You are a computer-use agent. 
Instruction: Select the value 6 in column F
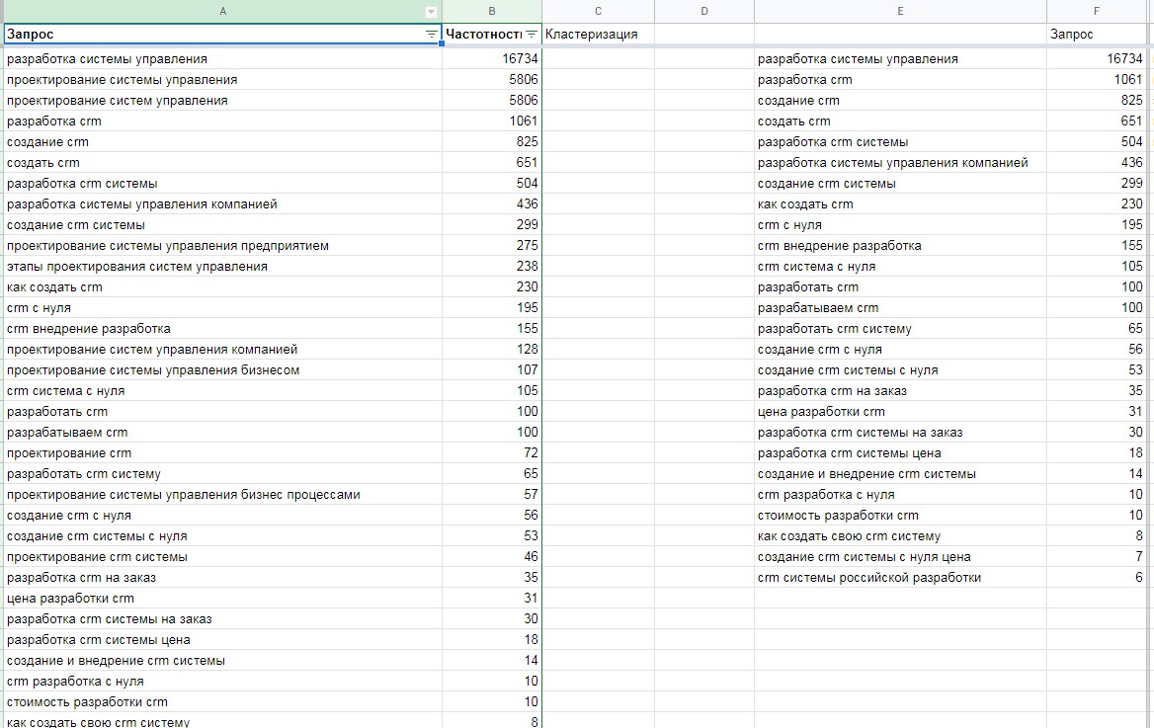pos(1097,577)
